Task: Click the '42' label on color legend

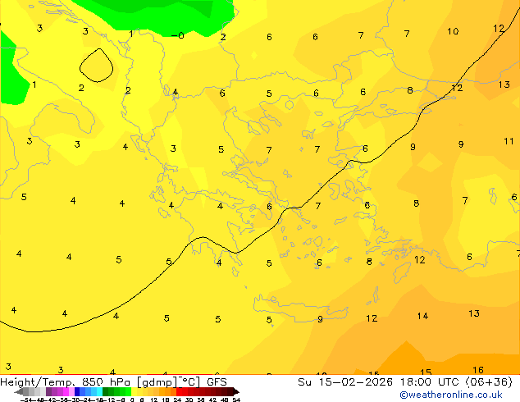Action: pyautogui.click(x=212, y=400)
